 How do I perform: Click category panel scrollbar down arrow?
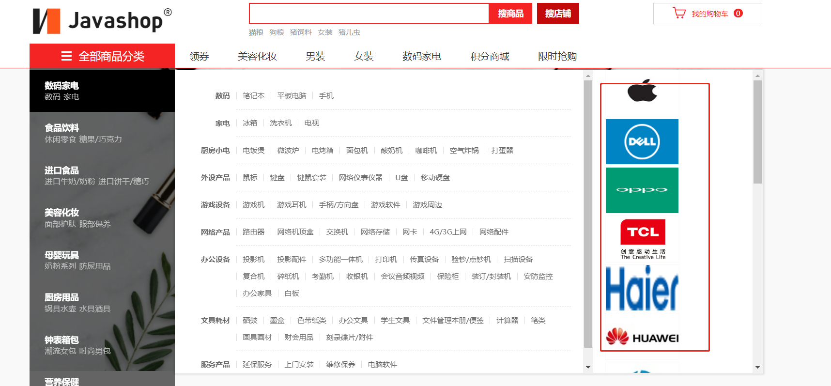click(588, 368)
